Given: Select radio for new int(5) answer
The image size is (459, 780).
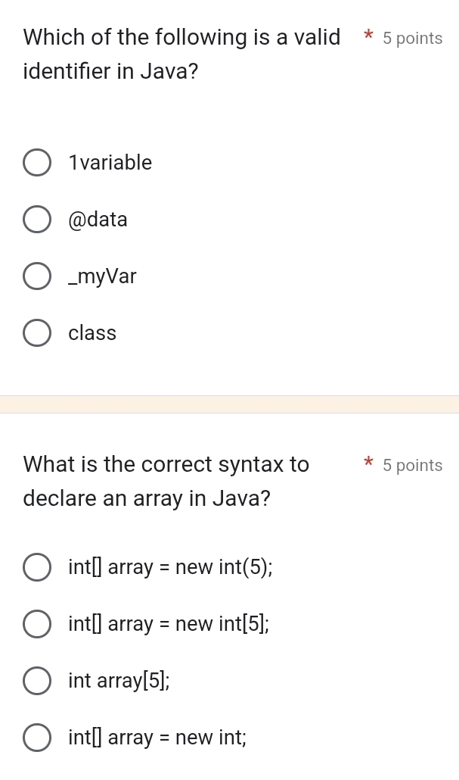Looking at the screenshot, I should [37, 567].
